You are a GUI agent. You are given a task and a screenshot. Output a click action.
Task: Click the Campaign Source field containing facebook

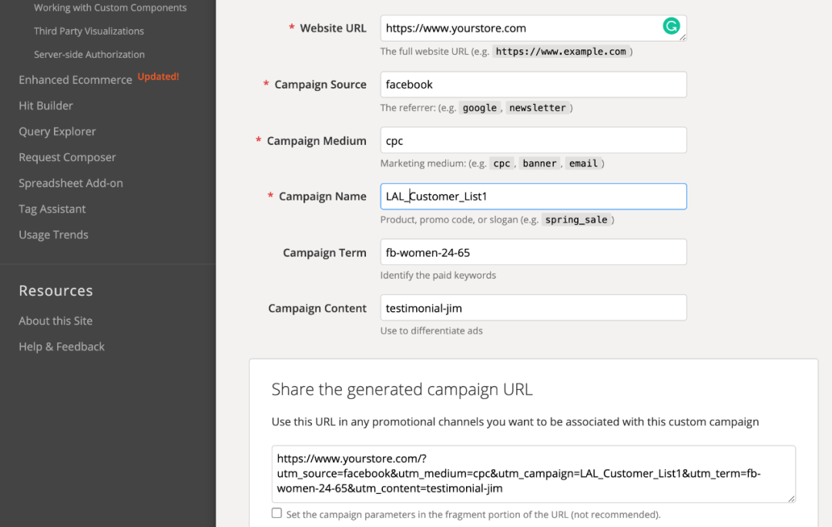pyautogui.click(x=533, y=85)
